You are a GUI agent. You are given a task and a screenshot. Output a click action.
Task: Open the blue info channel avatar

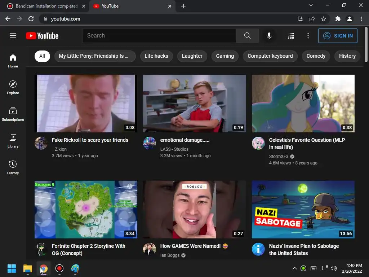(258, 249)
